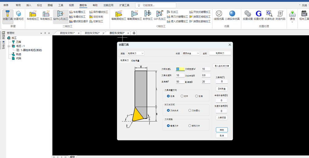309x158 pixels.
Task: Select the 车削粗加工 tool icon
Action: [x=33, y=16]
